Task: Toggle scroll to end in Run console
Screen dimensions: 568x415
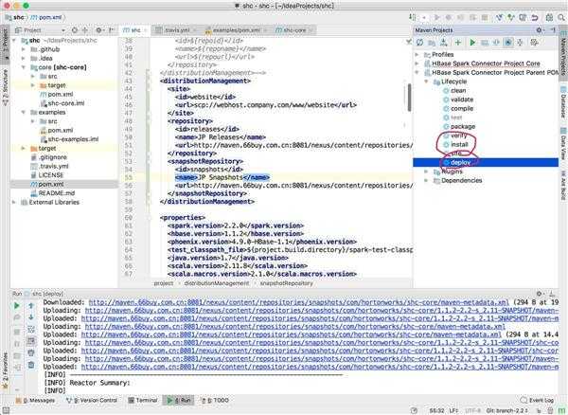Action: coord(31,341)
